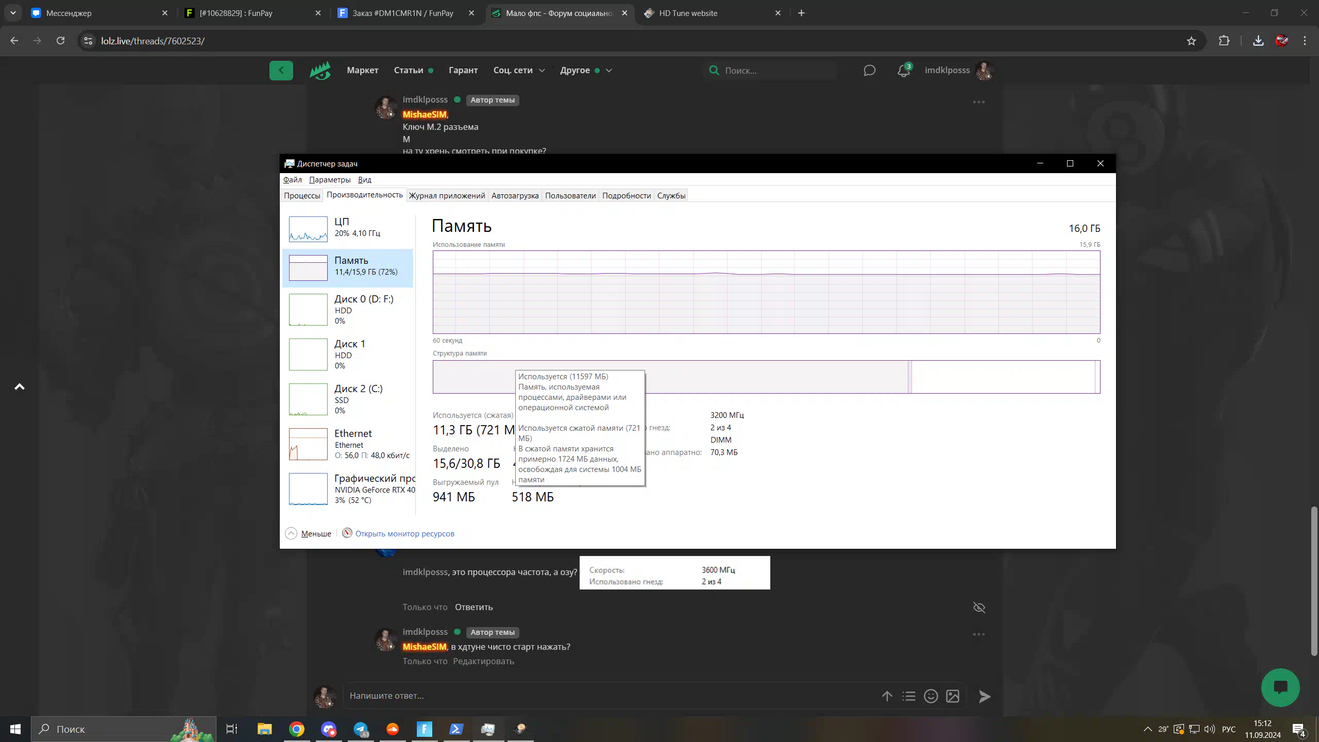Open the Маркет link in forum header

362,70
